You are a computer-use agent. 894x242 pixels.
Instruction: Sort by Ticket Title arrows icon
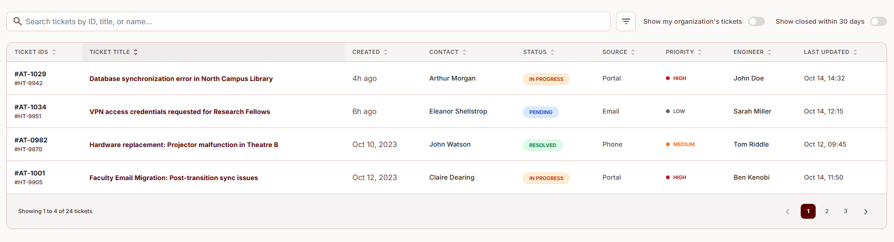click(136, 52)
